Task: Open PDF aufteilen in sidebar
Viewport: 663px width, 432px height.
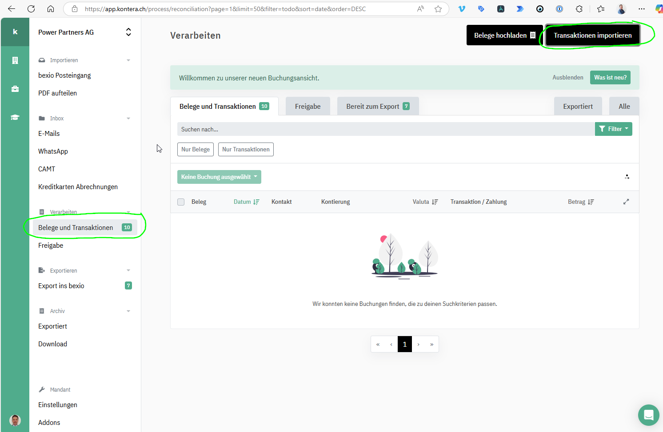Action: (x=57, y=93)
